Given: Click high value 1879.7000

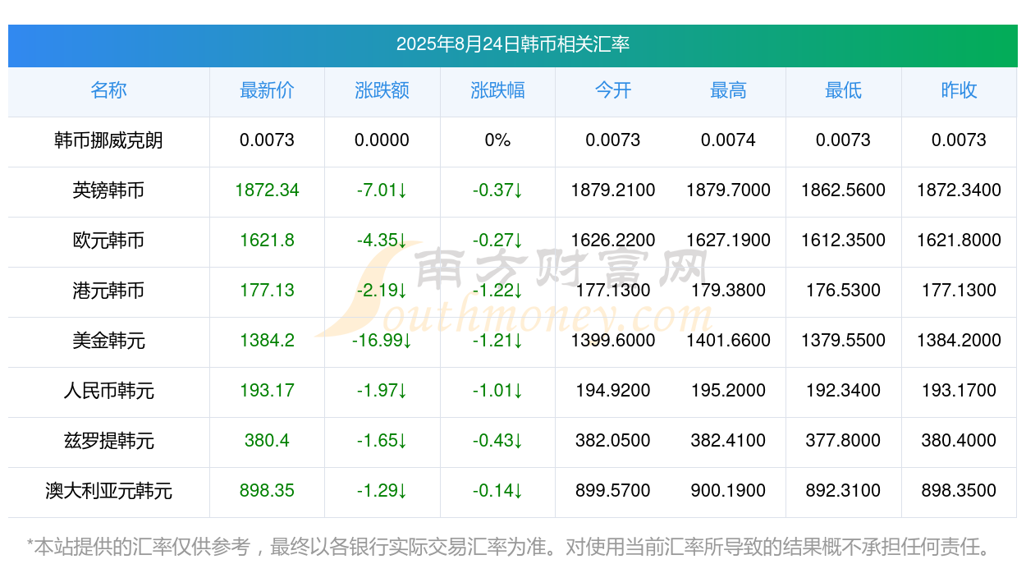Looking at the screenshot, I should pyautogui.click(x=728, y=190).
